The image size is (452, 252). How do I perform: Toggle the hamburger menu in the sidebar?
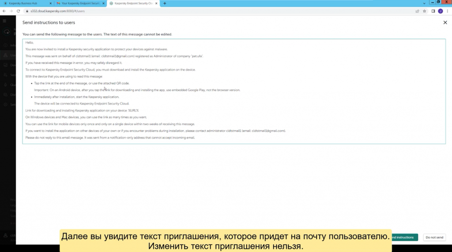tap(4, 21)
